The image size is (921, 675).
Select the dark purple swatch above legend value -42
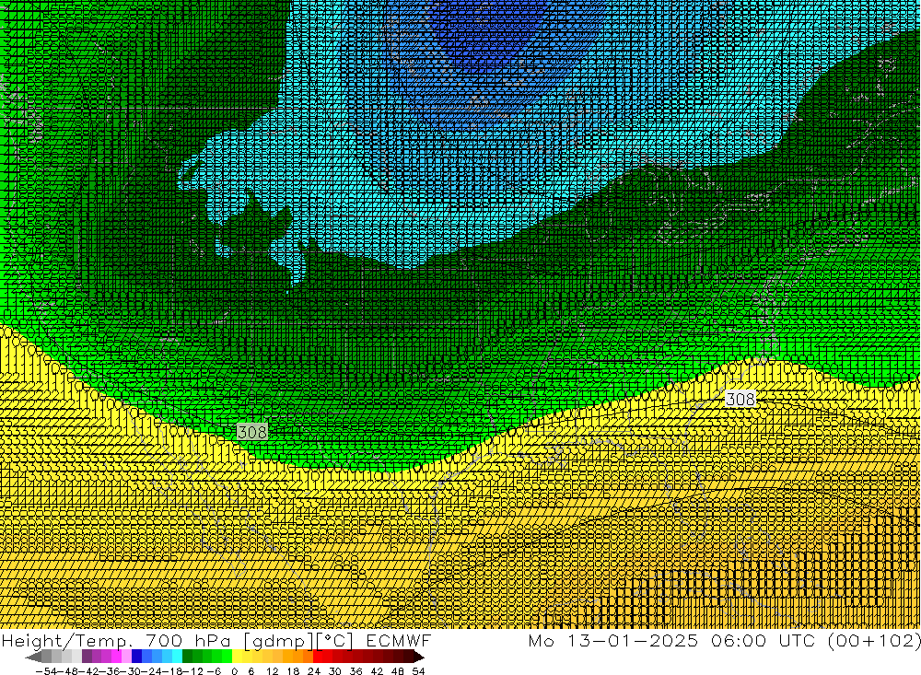coord(87,658)
